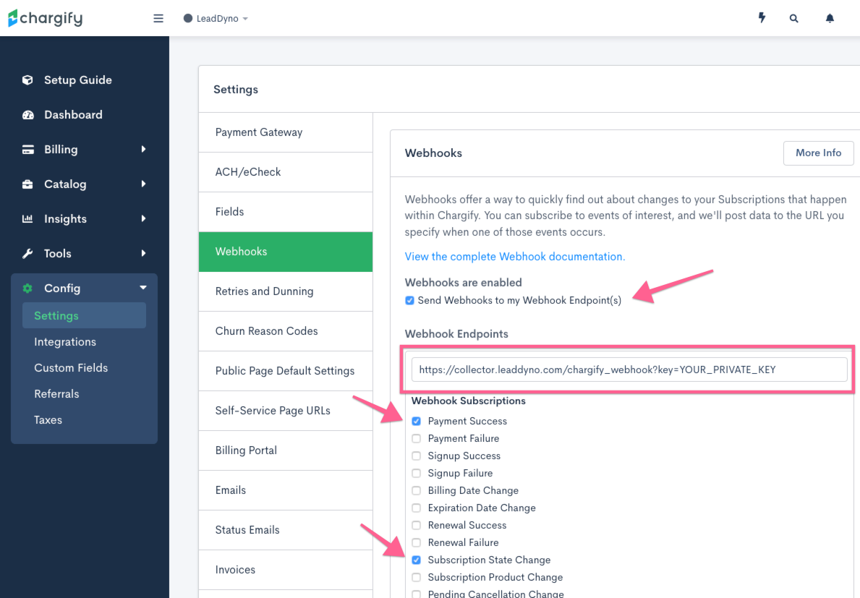Click the webhook endpoint URL field
This screenshot has width=860, height=598.
(x=629, y=370)
